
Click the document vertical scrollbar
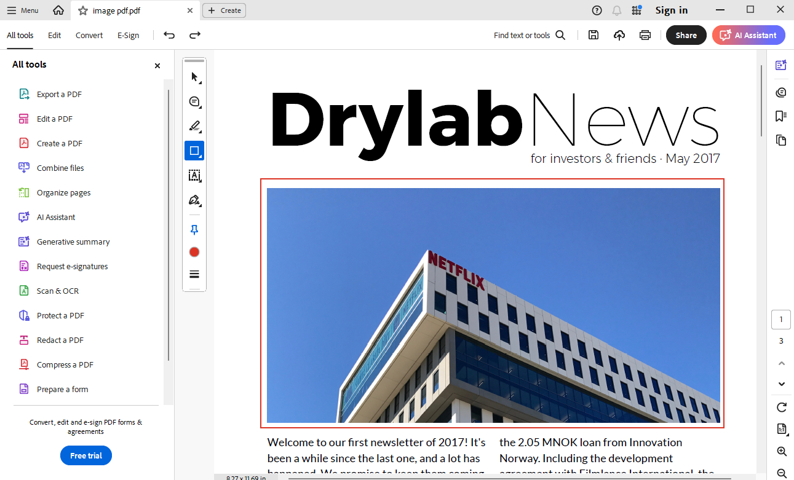[x=761, y=100]
